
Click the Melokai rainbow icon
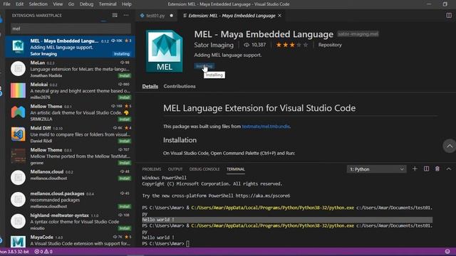point(18,90)
